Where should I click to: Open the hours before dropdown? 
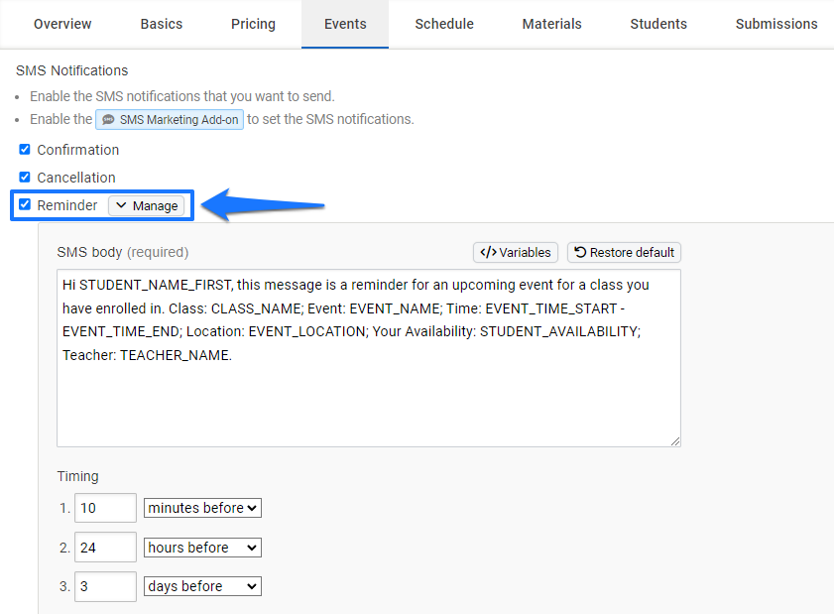(202, 547)
